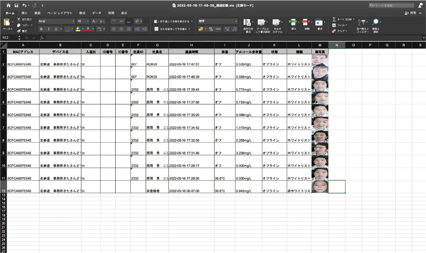This screenshot has height=253, width=426.
Task: Open the データ ribbon tab
Action: pyautogui.click(x=97, y=13)
